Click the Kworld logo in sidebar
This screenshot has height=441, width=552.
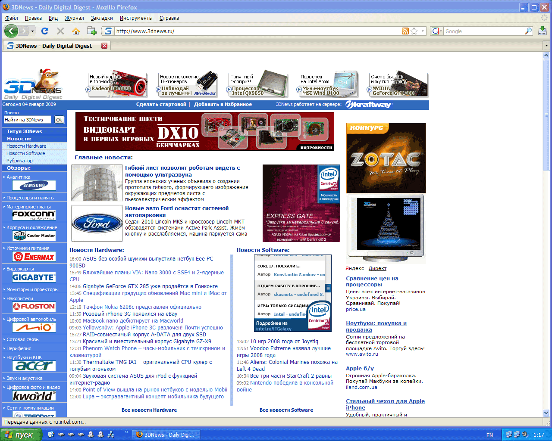coord(34,395)
